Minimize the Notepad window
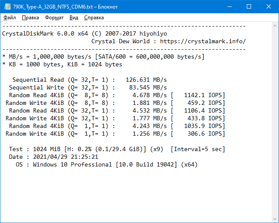Viewport: 279px width, 223px height. (230, 7)
